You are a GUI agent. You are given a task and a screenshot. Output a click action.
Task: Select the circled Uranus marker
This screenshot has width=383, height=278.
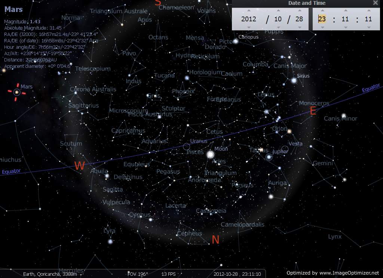pos(186,147)
